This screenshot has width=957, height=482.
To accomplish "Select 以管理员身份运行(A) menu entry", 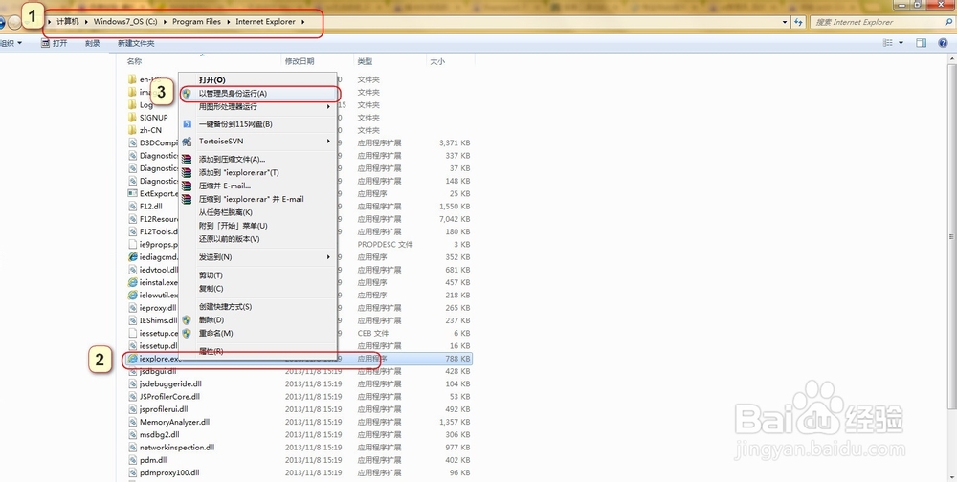I will 259,94.
